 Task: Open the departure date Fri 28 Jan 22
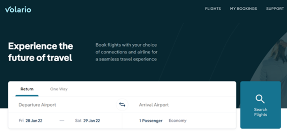(x=30, y=121)
